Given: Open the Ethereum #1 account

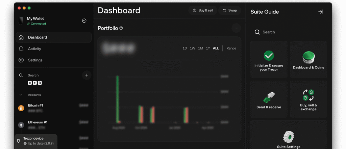Looking at the screenshot, I should (54, 125).
